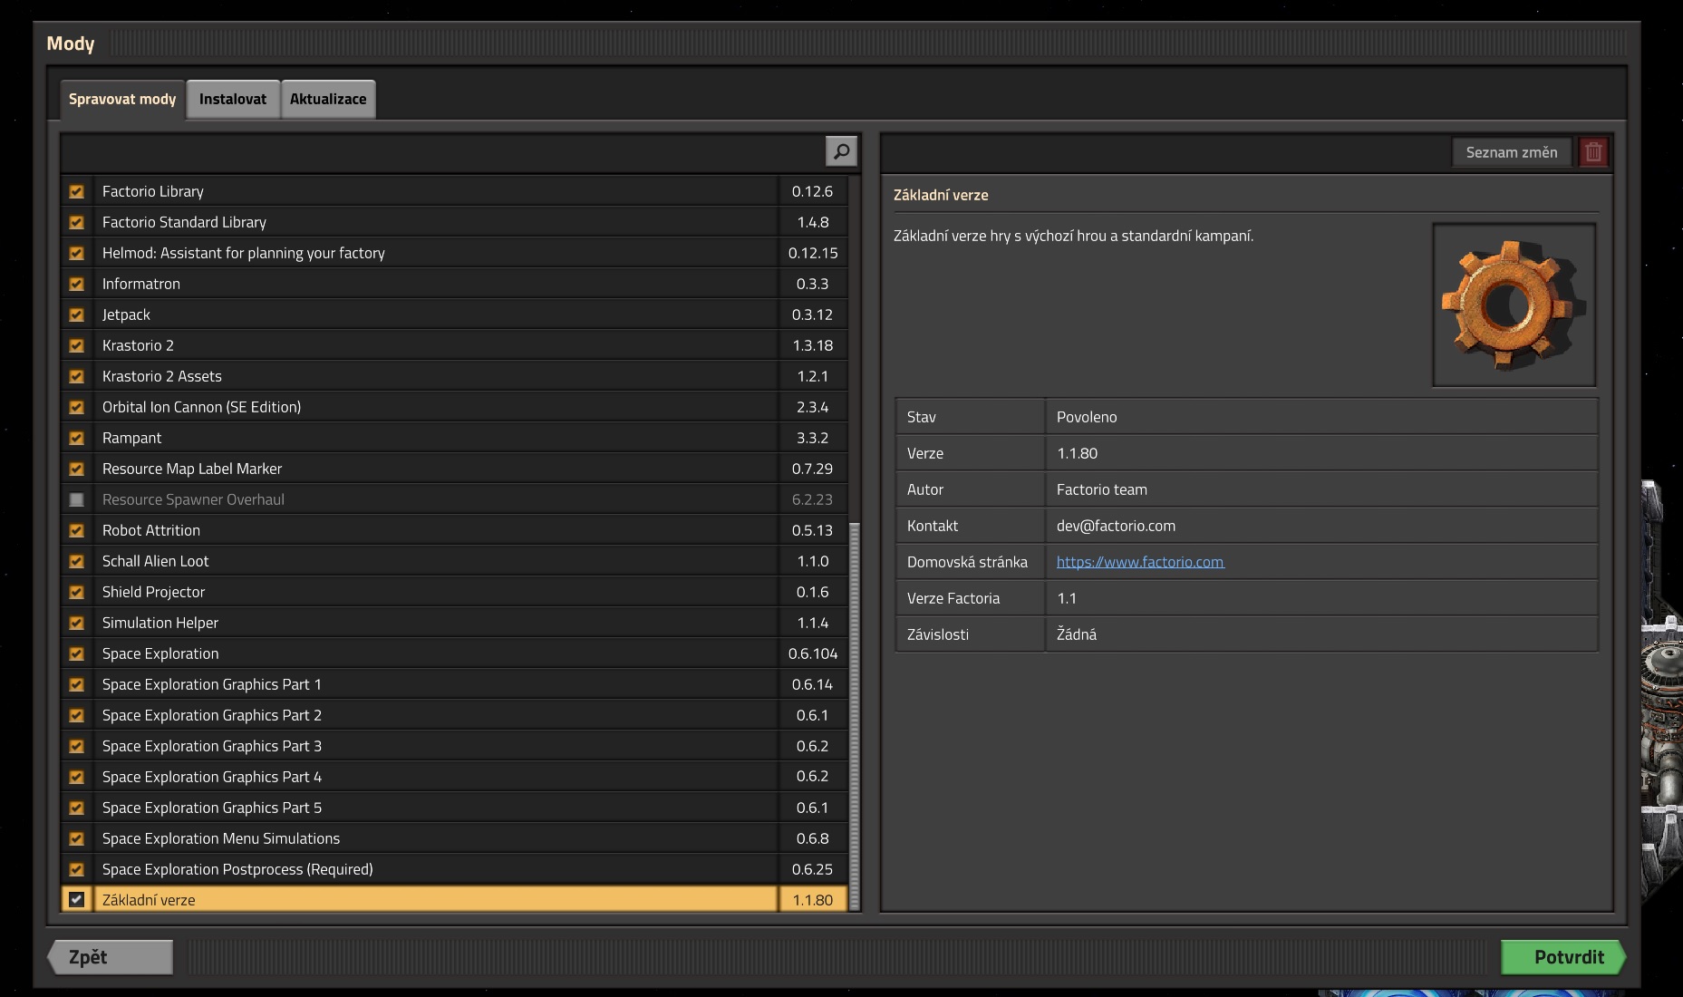The height and width of the screenshot is (997, 1683).
Task: Disable the Krastorio 2 checkbox
Action: click(77, 345)
